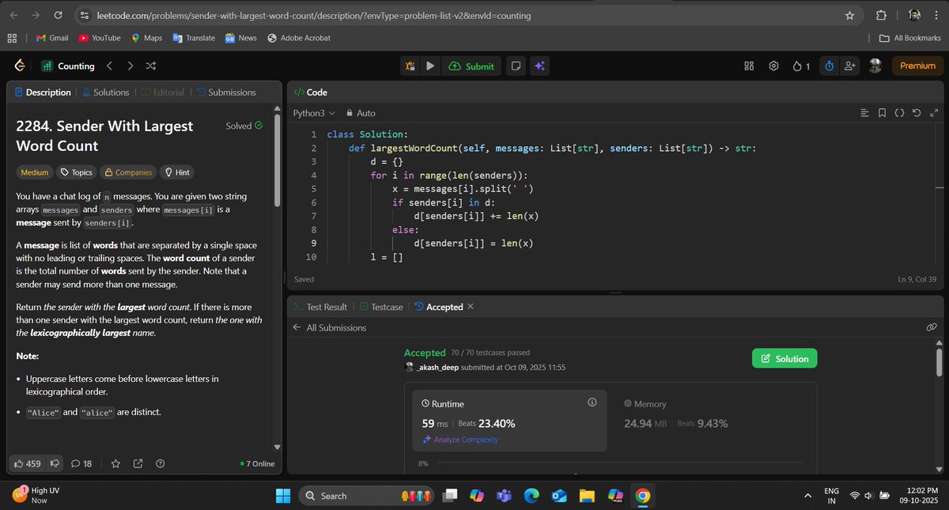The height and width of the screenshot is (510, 949).
Task: Switch to the Test Result tab
Action: [320, 307]
